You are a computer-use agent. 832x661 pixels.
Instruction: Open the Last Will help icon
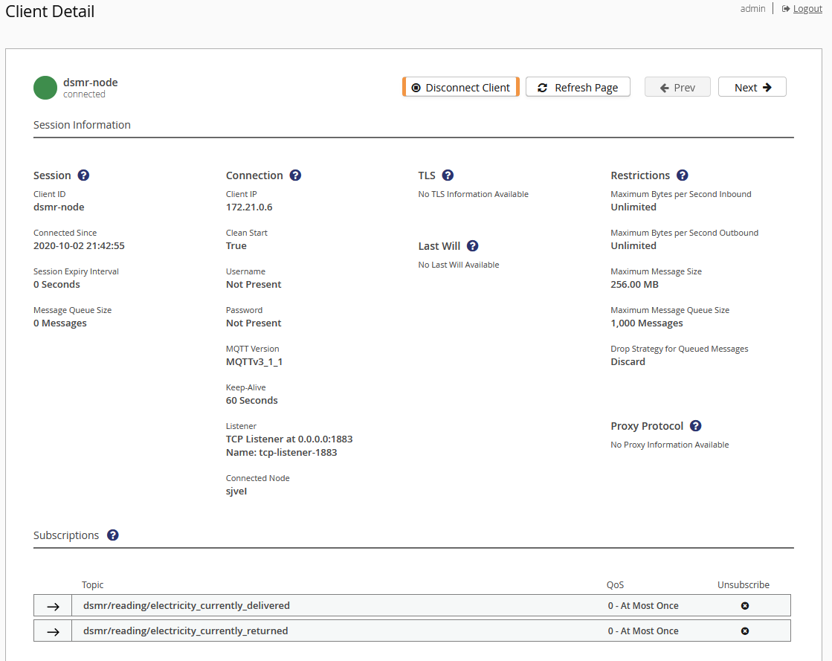pyautogui.click(x=473, y=245)
